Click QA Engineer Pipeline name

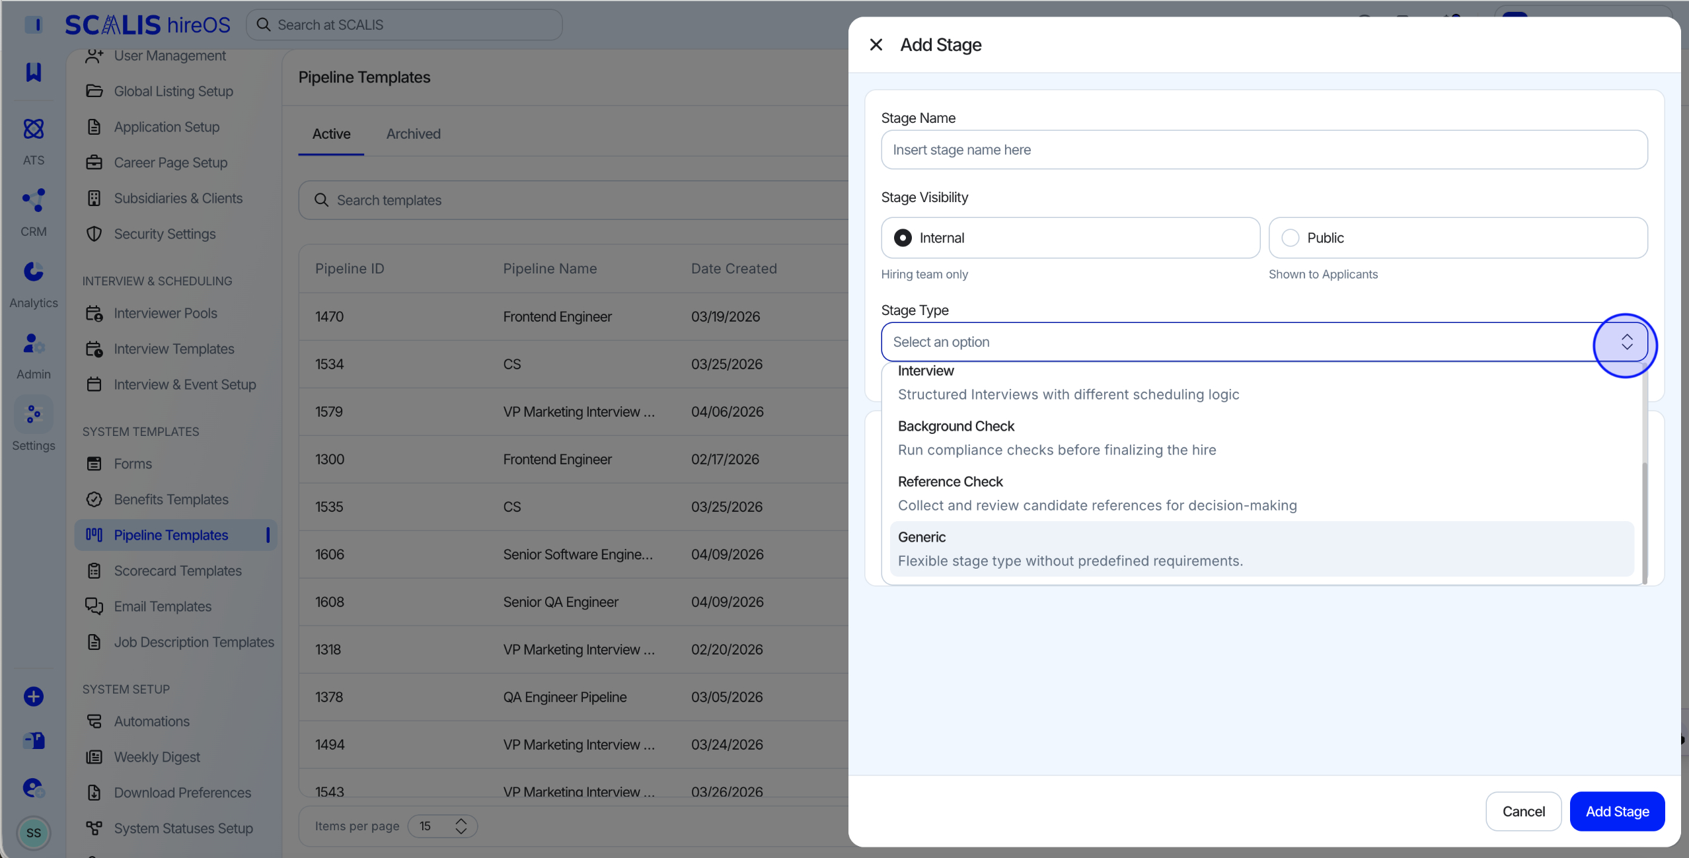pyautogui.click(x=564, y=697)
